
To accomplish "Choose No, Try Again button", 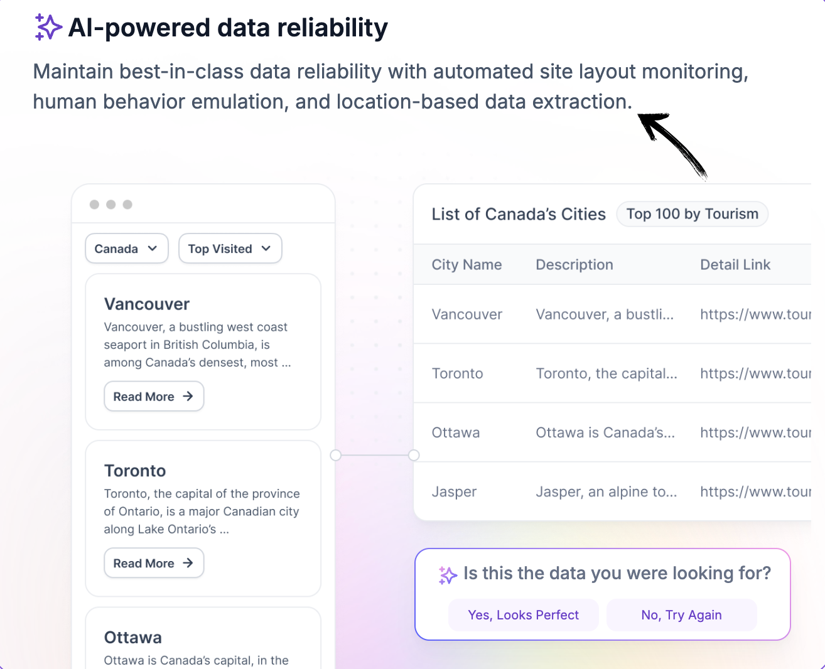I will click(682, 615).
